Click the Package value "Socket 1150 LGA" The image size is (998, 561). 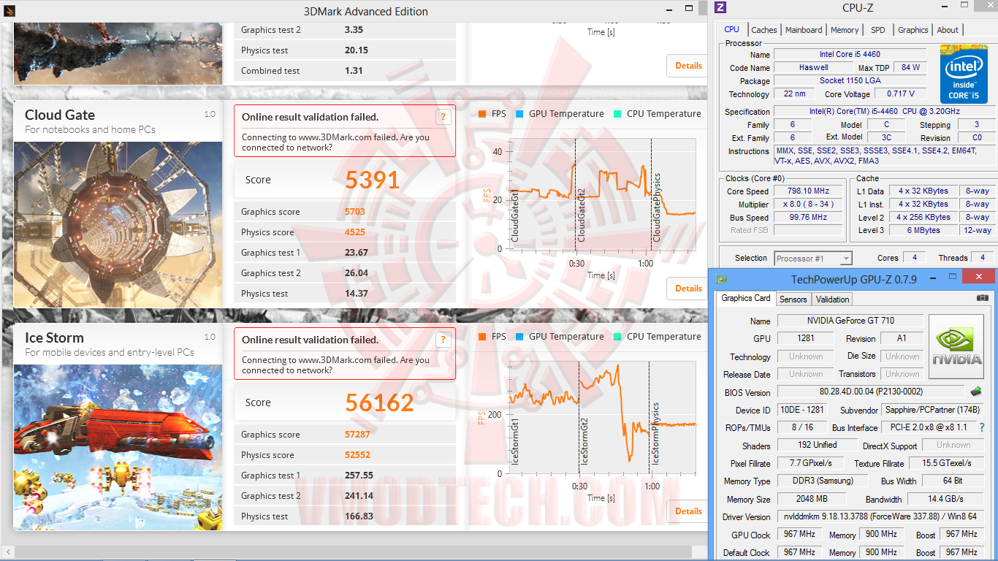(850, 81)
